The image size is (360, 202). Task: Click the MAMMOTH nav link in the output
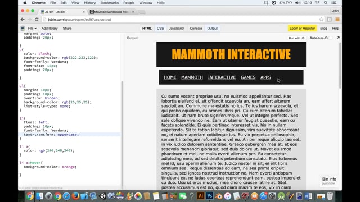(192, 77)
